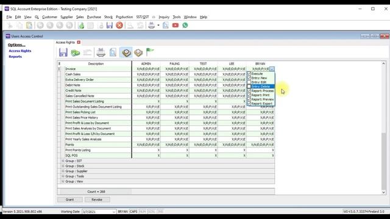Click the Paste clipboard icon
The width and height of the screenshot is (390, 219).
click(x=29, y=26)
